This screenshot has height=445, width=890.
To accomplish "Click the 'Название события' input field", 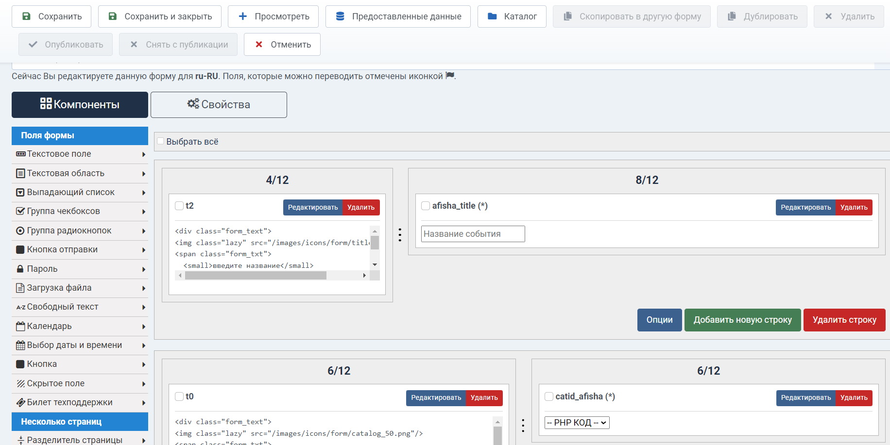I will pos(473,234).
